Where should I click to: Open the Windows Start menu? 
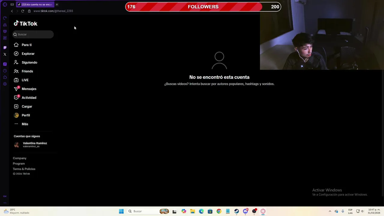[121, 211]
